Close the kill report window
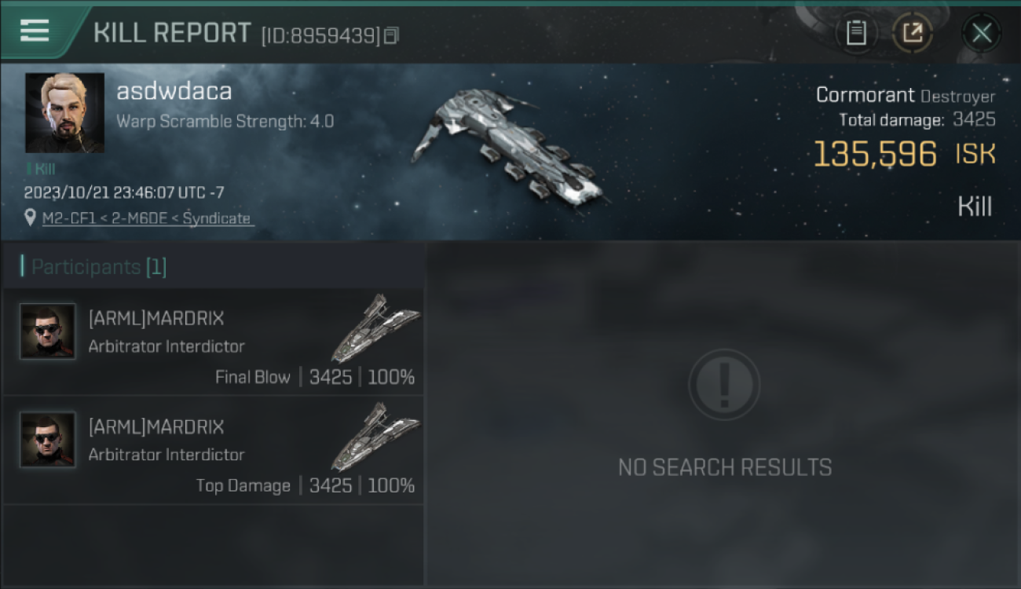This screenshot has height=589, width=1021. (981, 33)
